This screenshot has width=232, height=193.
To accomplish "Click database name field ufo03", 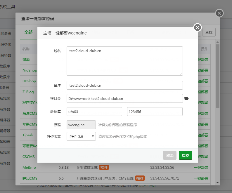I will tap(94, 112).
